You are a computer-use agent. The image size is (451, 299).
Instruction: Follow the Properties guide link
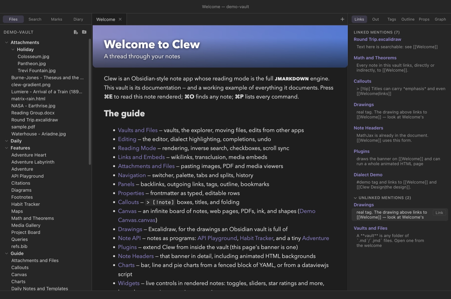click(131, 193)
